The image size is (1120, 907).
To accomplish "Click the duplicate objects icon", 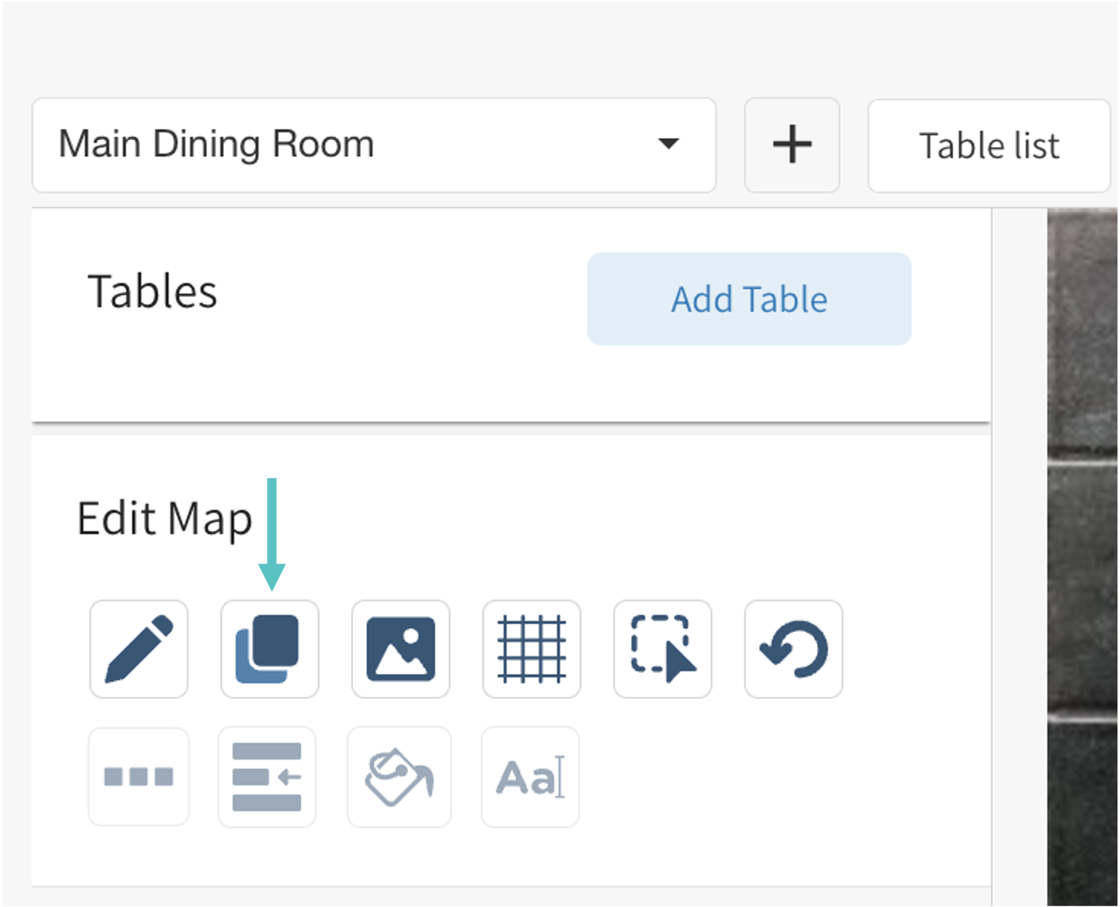I will tap(270, 649).
